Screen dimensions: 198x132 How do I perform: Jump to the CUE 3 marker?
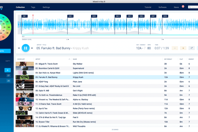point(94,16)
